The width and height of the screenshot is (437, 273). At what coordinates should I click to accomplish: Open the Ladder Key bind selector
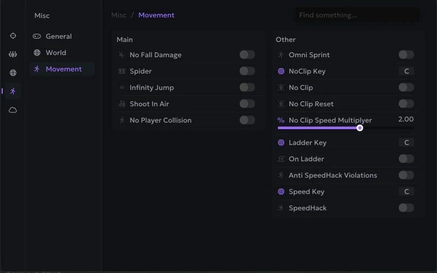click(406, 143)
